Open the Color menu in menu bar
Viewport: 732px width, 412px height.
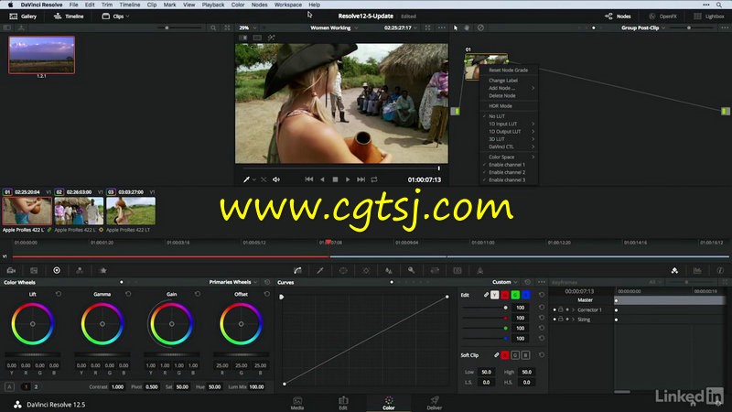pyautogui.click(x=238, y=5)
